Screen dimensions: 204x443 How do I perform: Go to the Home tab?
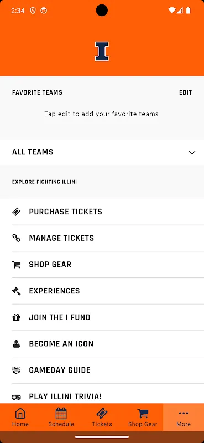(20, 417)
